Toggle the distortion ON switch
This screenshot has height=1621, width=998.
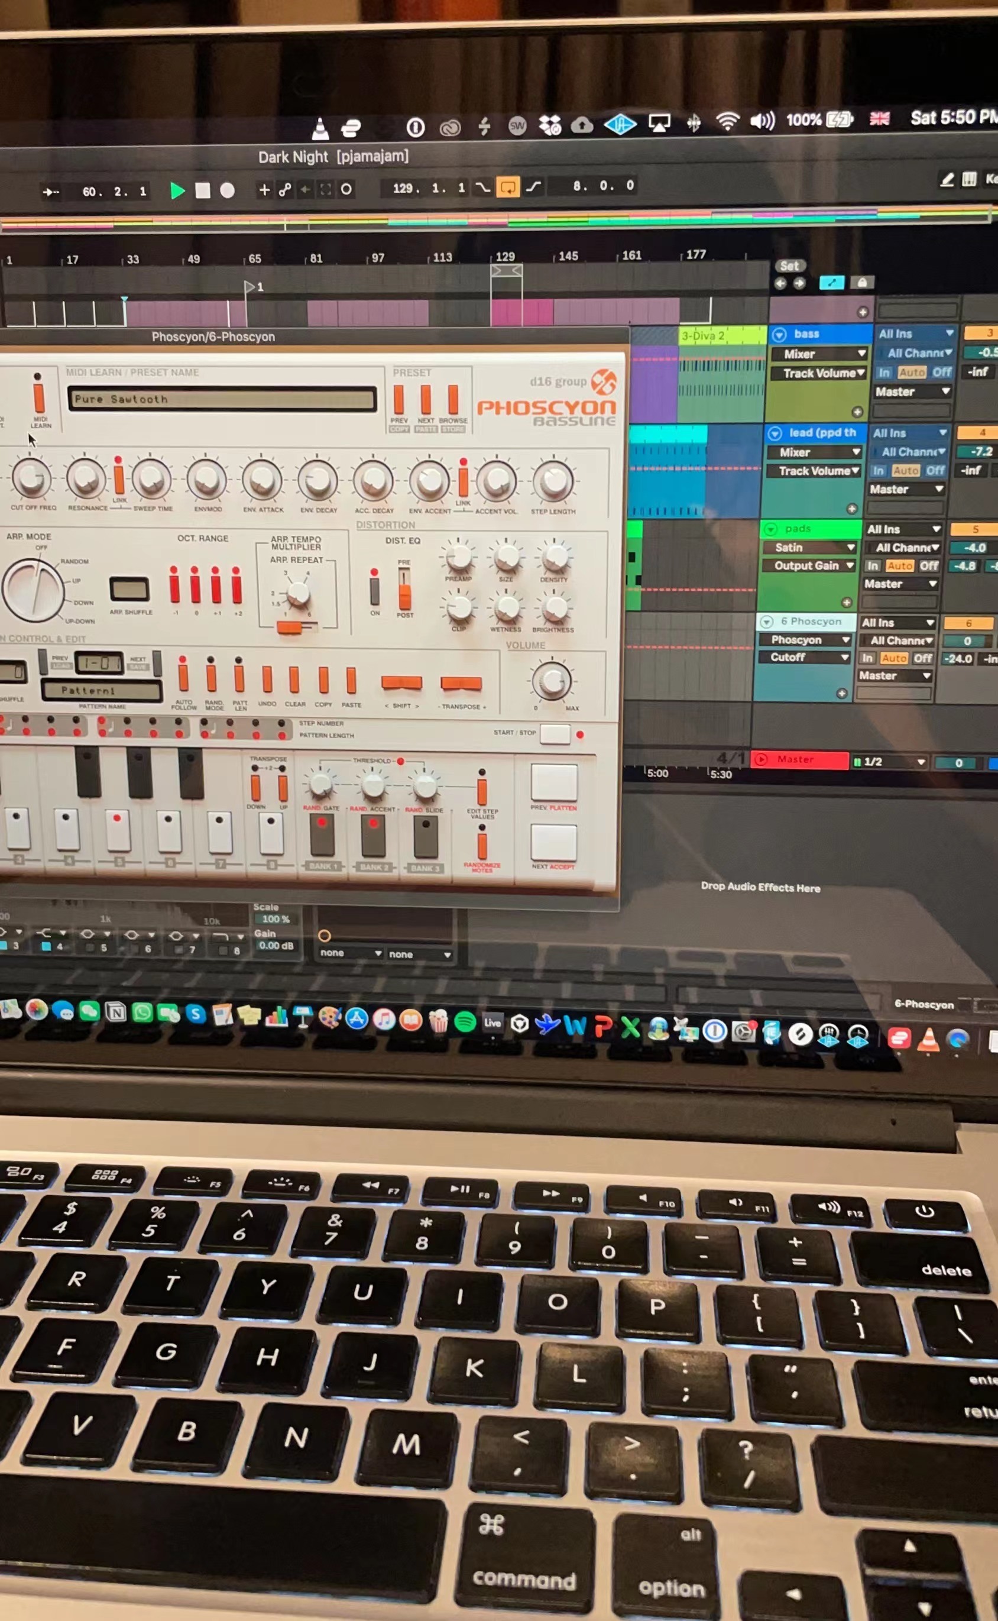point(374,588)
